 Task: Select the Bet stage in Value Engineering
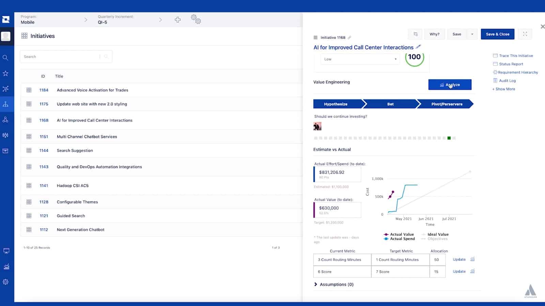pyautogui.click(x=390, y=104)
